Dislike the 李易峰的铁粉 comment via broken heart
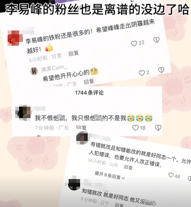This screenshot has height=207, width=191. (156, 40)
